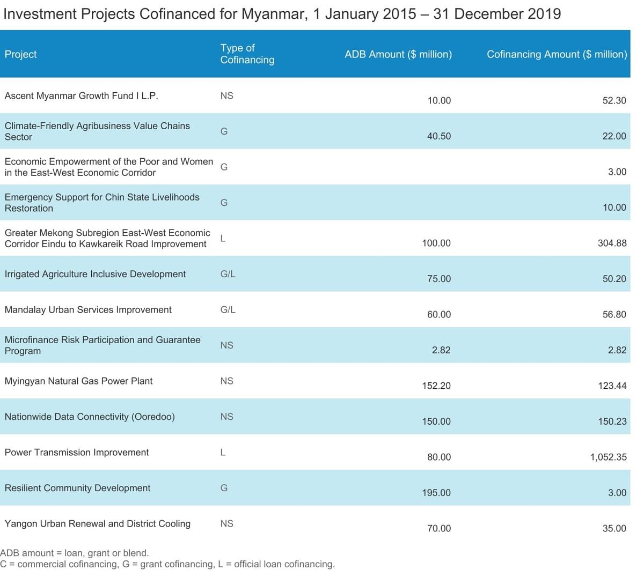Click ADB amount 195.00 for Resilient Community
Screen dimensions: 644x570
point(436,493)
